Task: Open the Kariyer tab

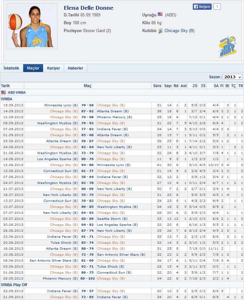Action: pyautogui.click(x=53, y=68)
